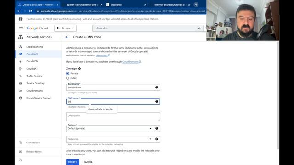The width and height of the screenshot is (294, 165).
Task: Open help icon beside Networks dropdown
Action: pyautogui.click(x=157, y=139)
